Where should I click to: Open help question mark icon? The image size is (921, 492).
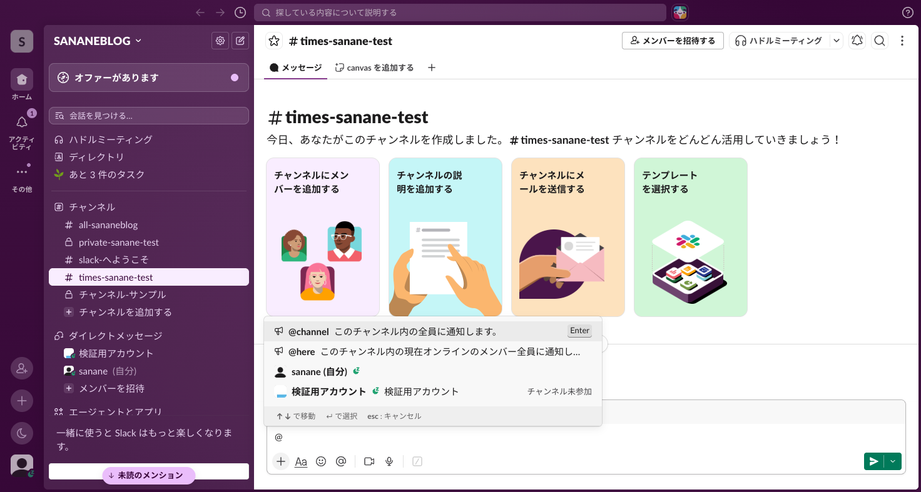pos(908,13)
